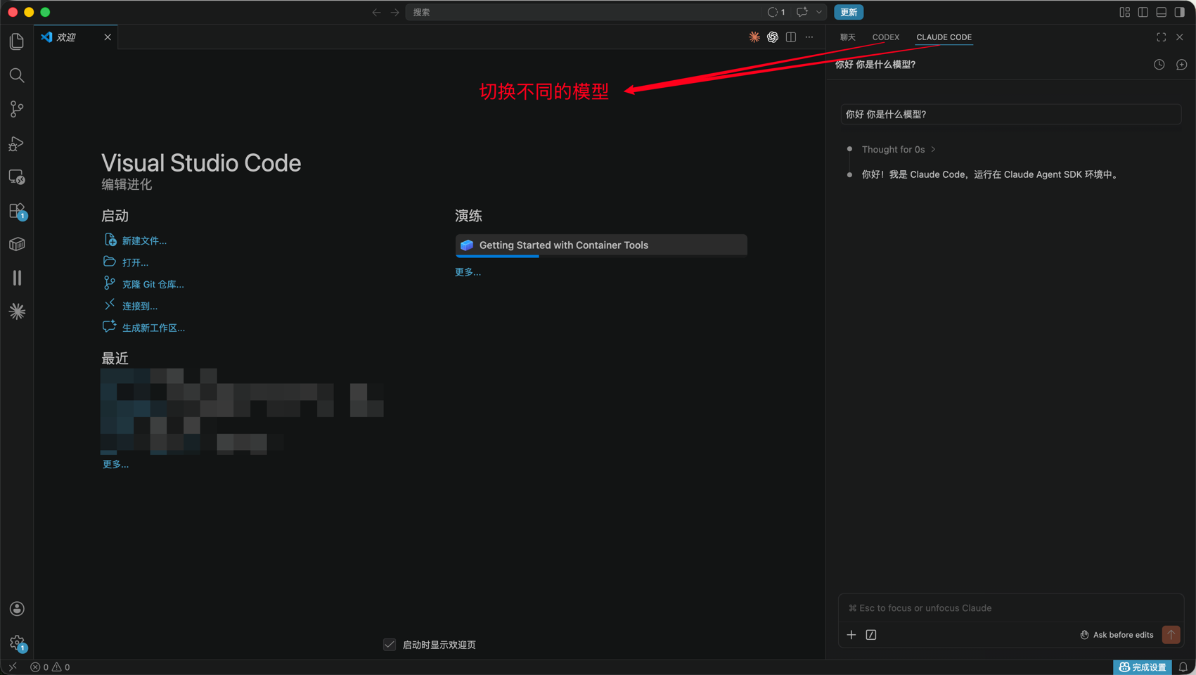This screenshot has height=675, width=1196.
Task: Click the 新建文件... link
Action: 144,240
